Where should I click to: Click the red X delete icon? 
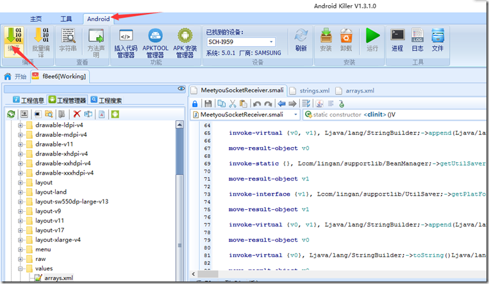pos(77,114)
